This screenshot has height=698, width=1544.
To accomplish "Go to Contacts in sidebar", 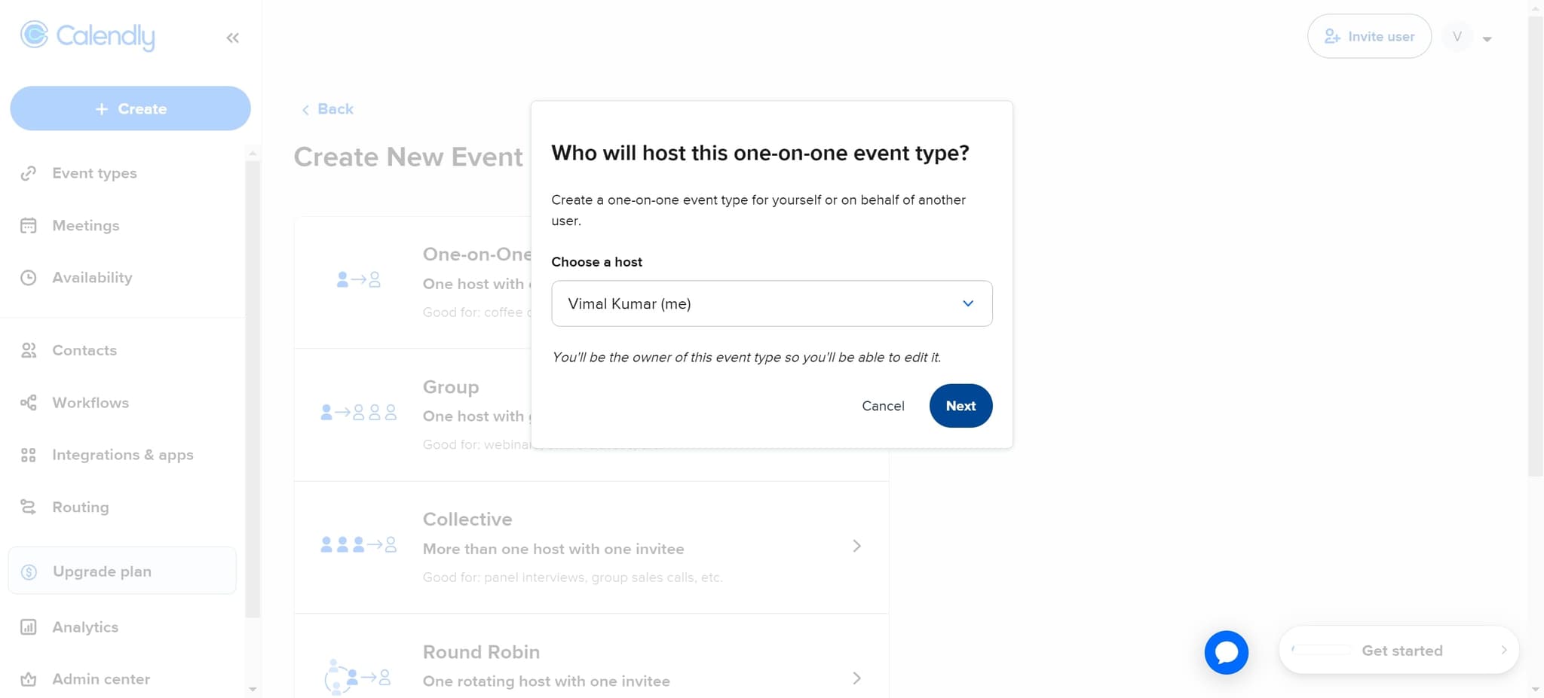I will click(84, 350).
